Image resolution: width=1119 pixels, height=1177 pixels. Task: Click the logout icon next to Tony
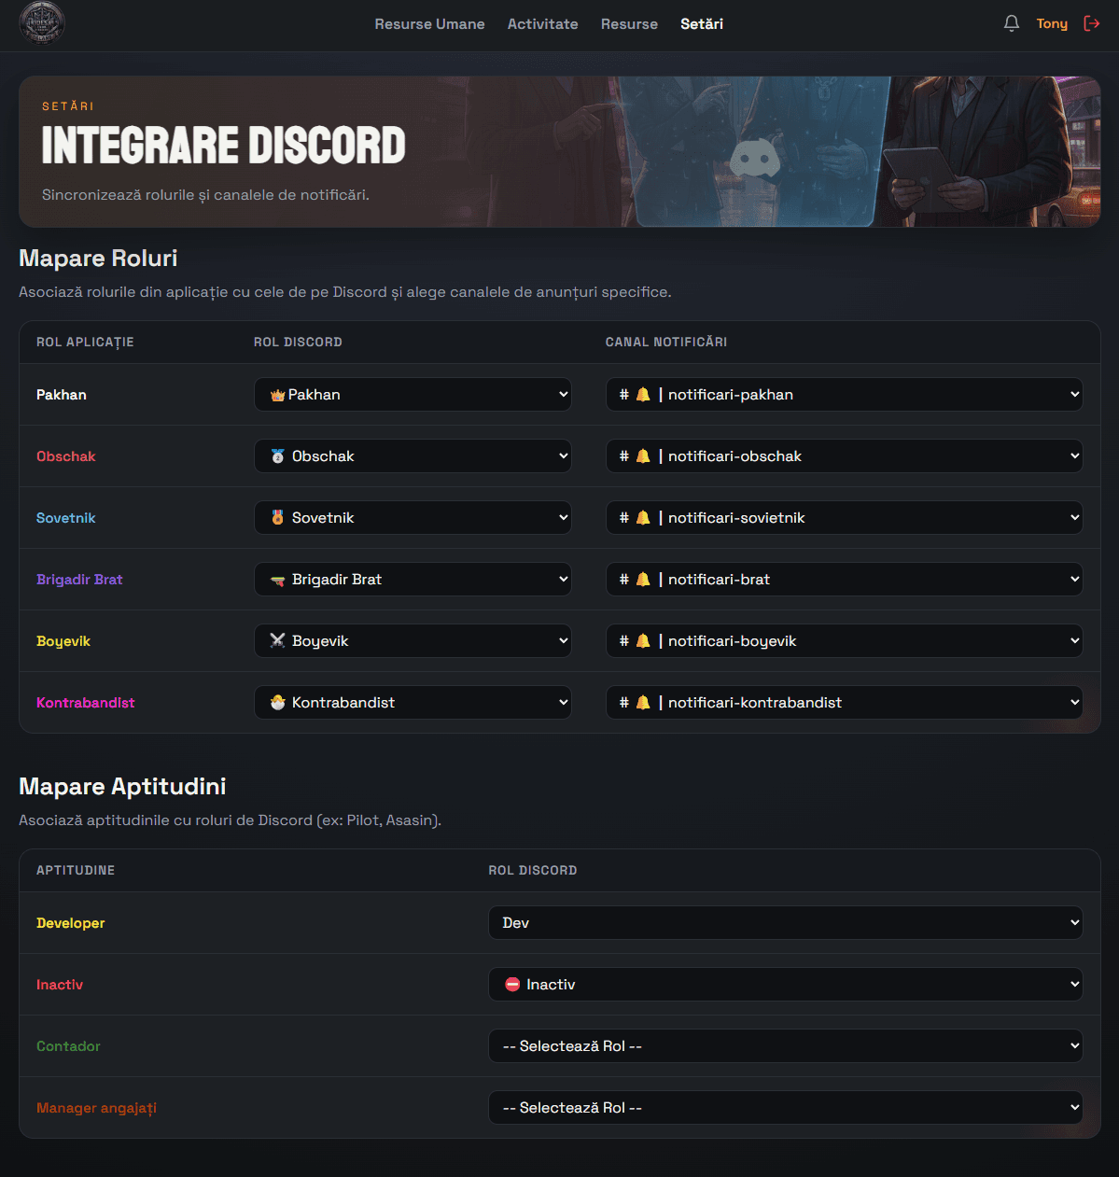click(x=1091, y=23)
